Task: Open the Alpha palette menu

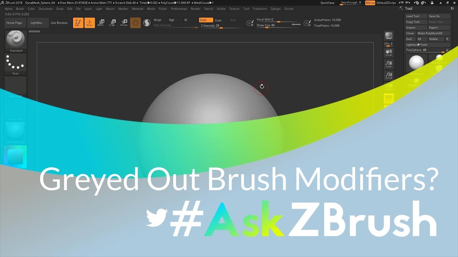Action: click(8, 9)
